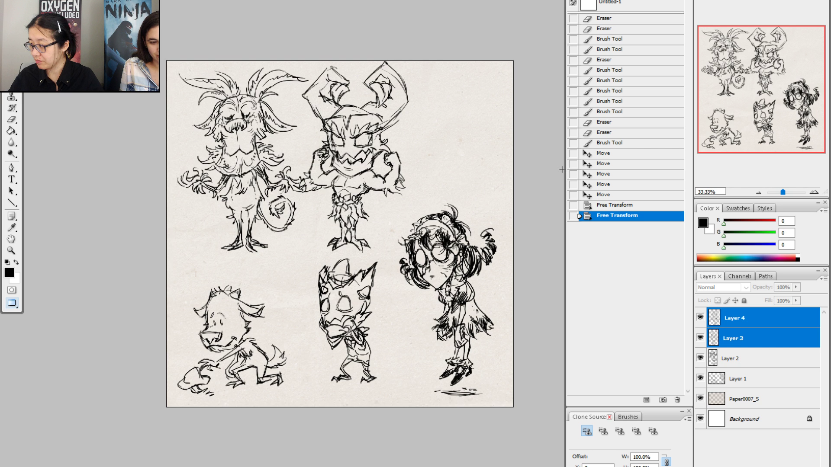This screenshot has height=467, width=831.
Task: Select the Type tool
Action: (x=11, y=179)
